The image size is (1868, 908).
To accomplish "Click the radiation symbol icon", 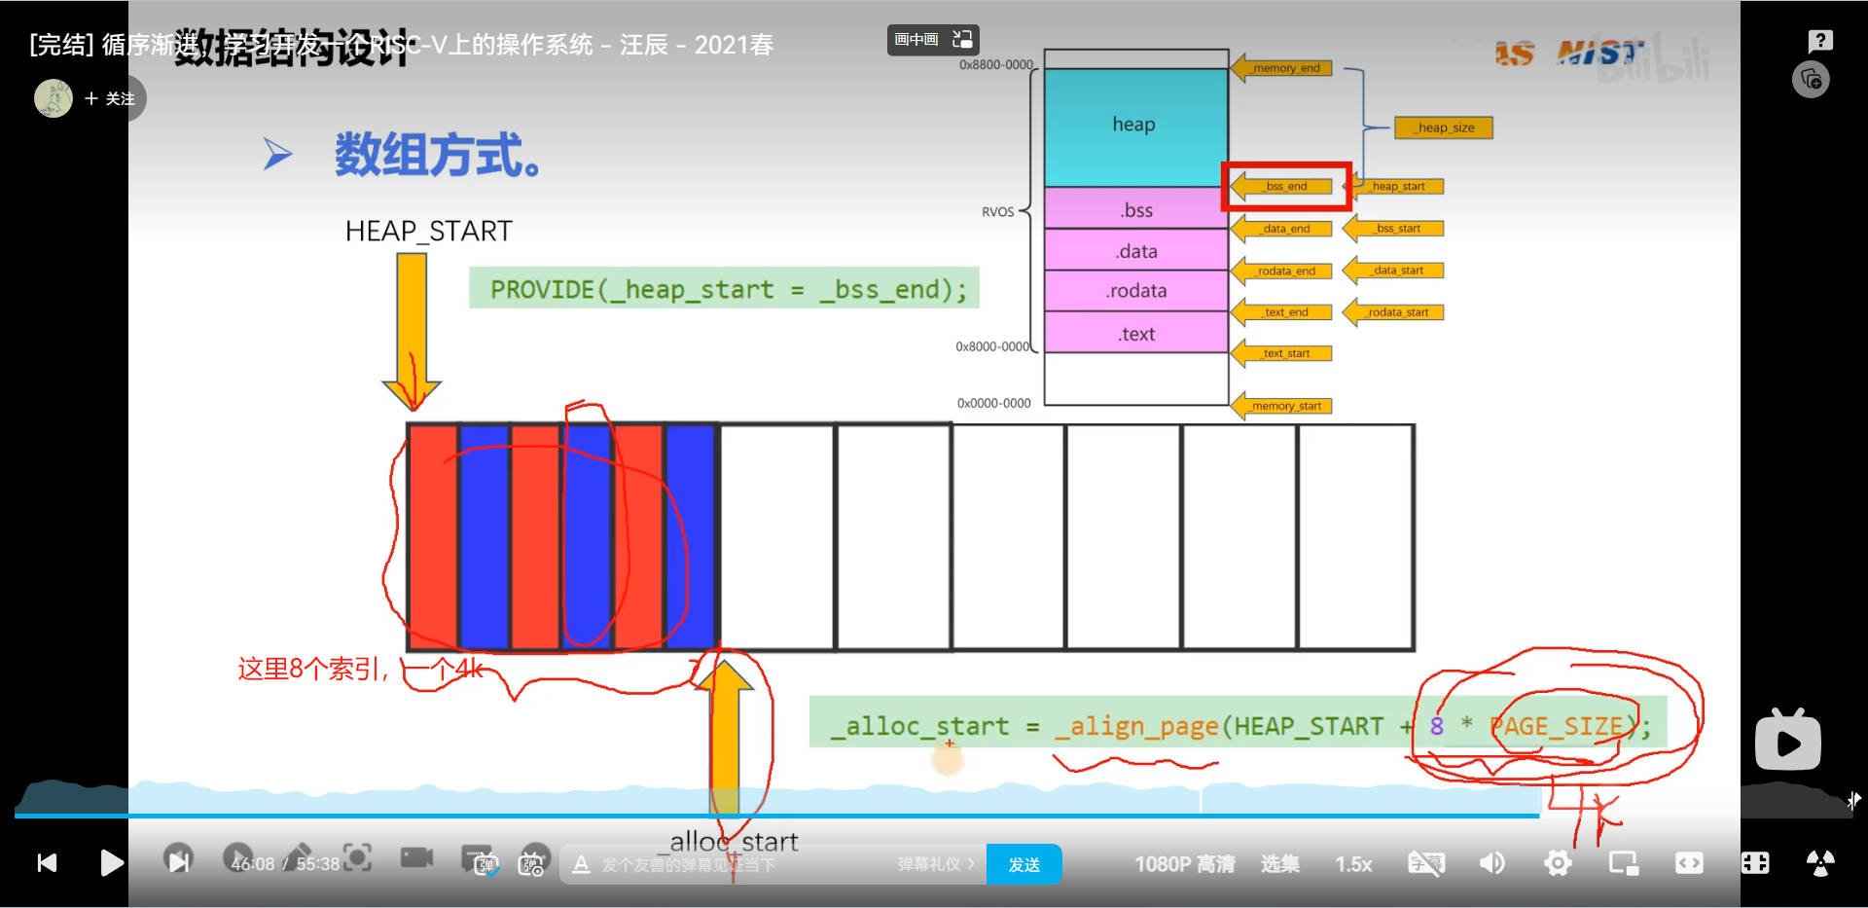I will [x=1820, y=863].
